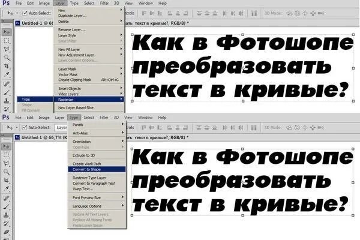Open the Image menu in lower menu bar
The image size is (360, 240).
44,118
